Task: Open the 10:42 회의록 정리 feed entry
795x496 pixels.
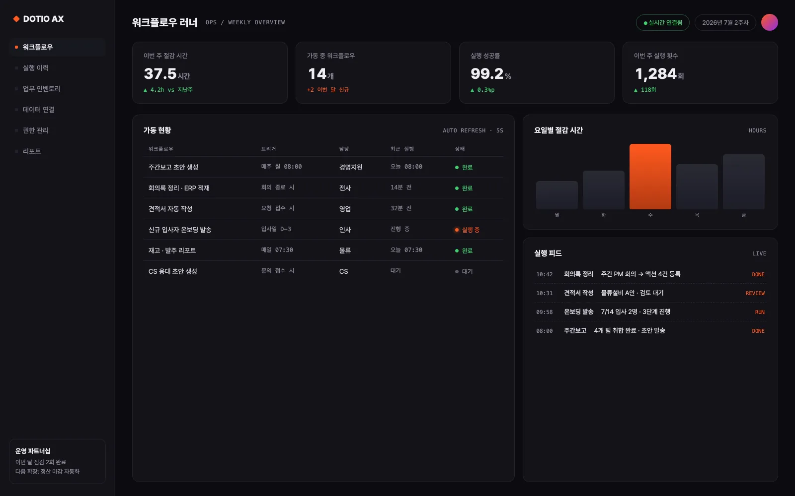Action: coord(650,274)
